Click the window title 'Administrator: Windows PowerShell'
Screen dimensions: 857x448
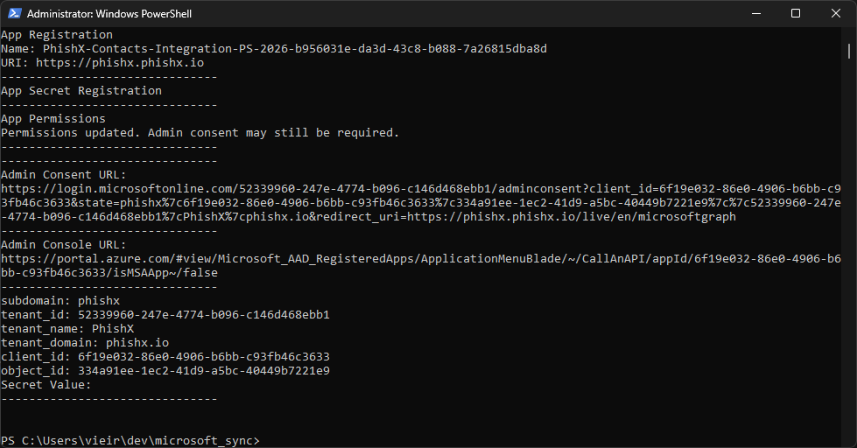pyautogui.click(x=109, y=14)
